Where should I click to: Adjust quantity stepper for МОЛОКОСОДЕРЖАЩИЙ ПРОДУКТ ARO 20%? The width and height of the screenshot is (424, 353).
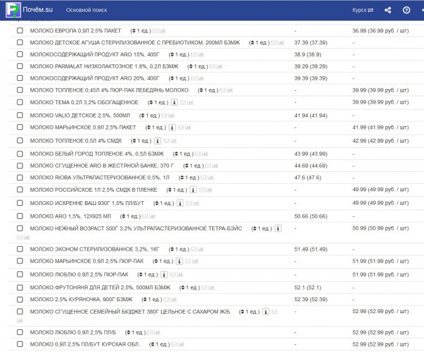point(171,78)
